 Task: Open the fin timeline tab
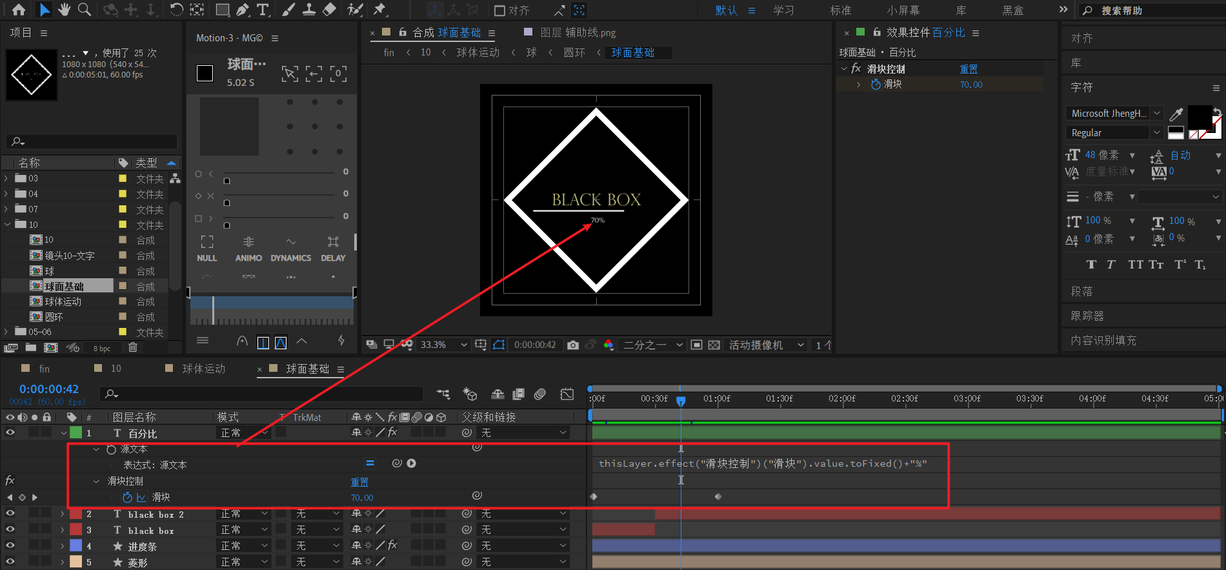44,369
